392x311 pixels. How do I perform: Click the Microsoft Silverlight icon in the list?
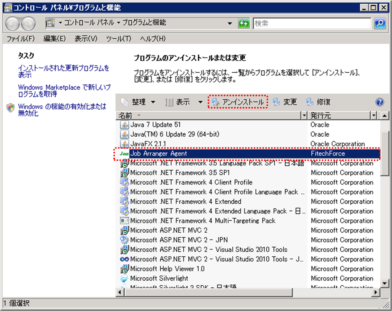124,278
